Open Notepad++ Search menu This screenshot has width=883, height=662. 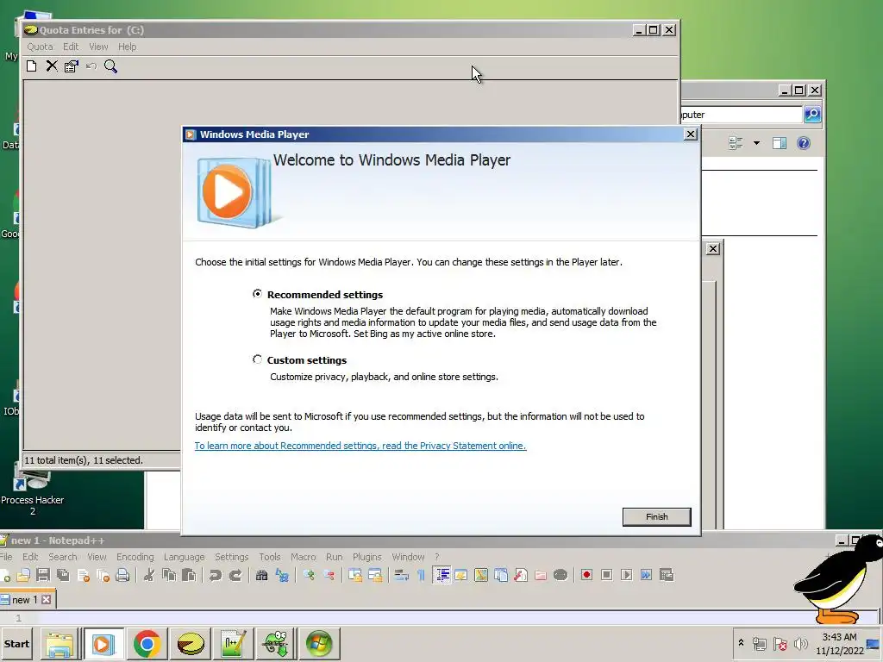(62, 557)
